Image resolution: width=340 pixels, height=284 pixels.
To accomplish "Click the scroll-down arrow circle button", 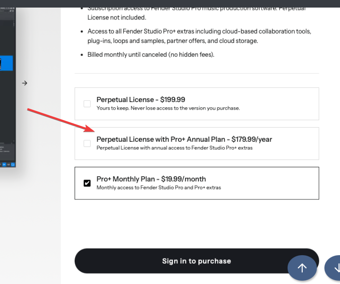I will [x=335, y=268].
